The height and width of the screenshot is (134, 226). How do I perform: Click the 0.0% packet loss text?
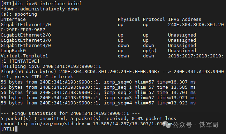coord(154,119)
